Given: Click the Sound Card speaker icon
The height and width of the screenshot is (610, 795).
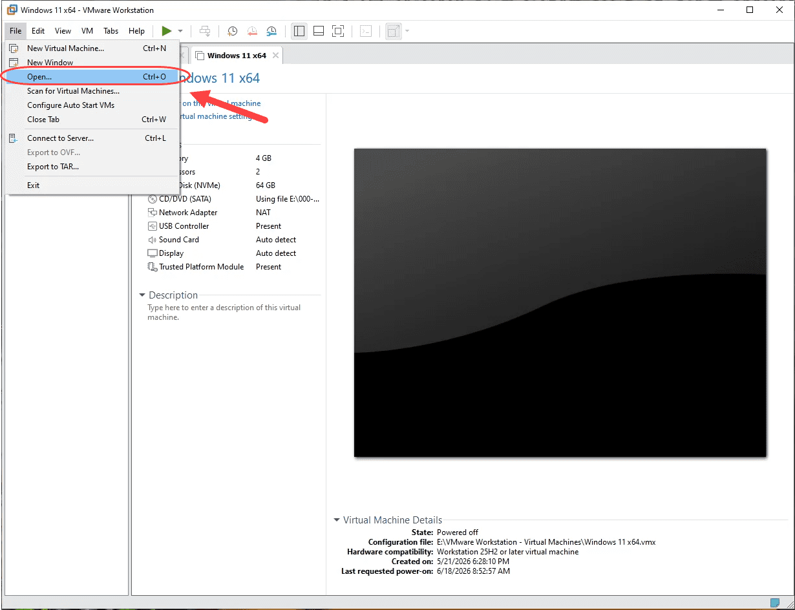Looking at the screenshot, I should (x=153, y=240).
